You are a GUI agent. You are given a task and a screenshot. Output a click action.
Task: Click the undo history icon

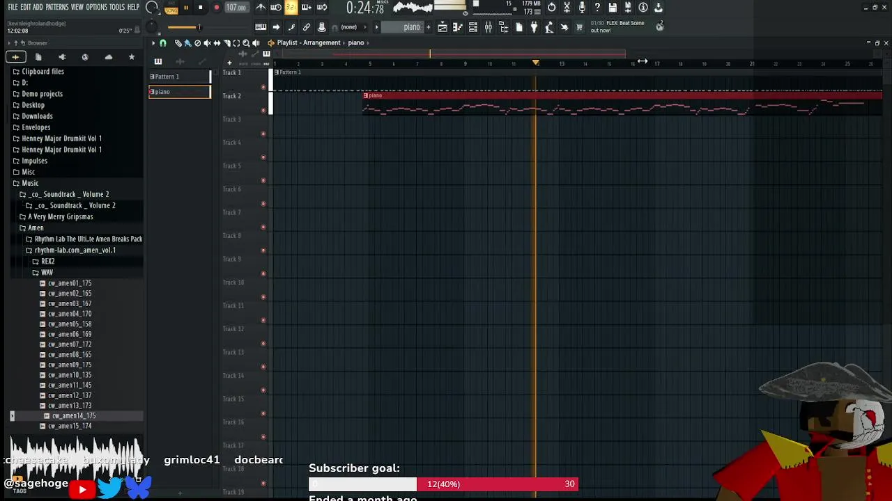pyautogui.click(x=551, y=8)
